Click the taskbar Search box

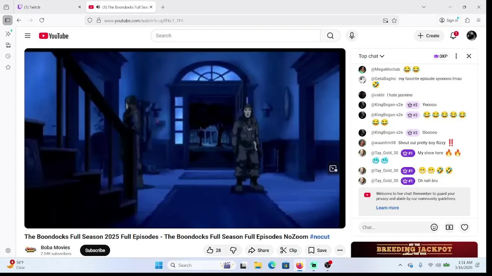(202, 265)
